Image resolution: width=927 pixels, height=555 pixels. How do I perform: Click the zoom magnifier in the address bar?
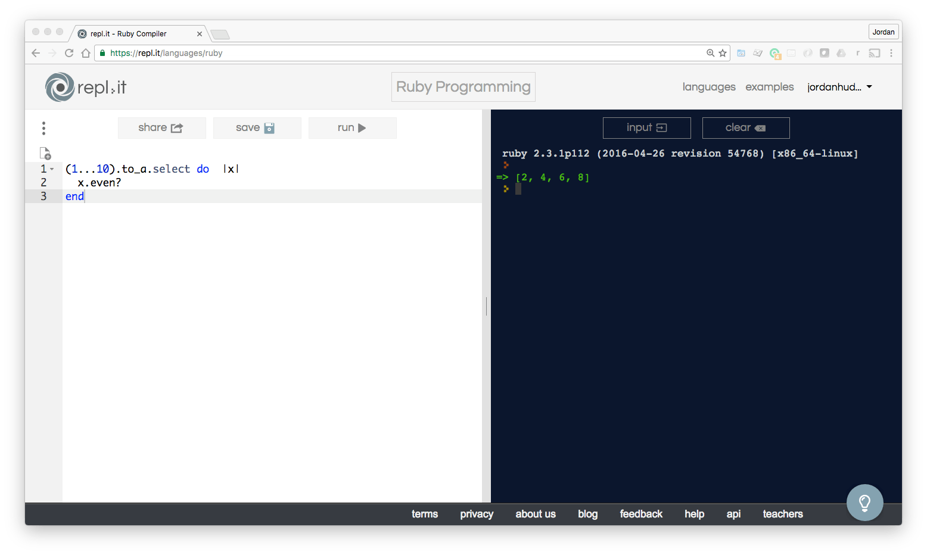710,53
